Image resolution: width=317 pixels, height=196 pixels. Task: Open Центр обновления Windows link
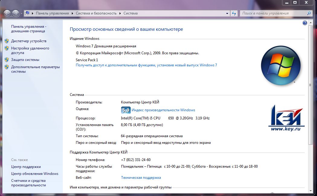click(35, 174)
